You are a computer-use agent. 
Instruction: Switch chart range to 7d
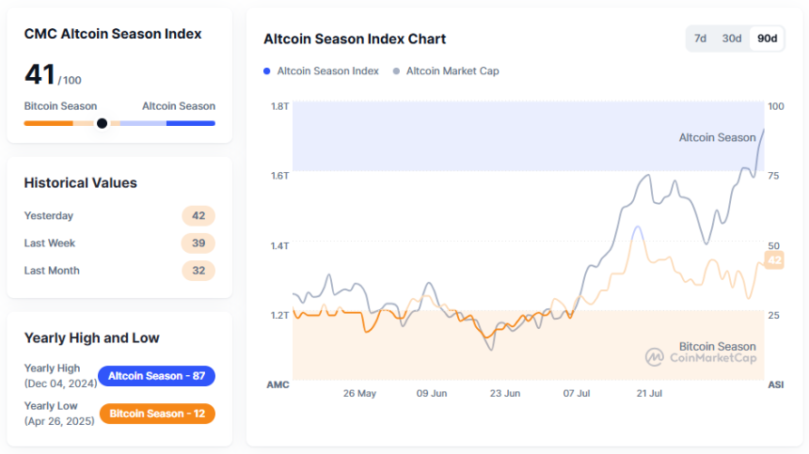[700, 39]
